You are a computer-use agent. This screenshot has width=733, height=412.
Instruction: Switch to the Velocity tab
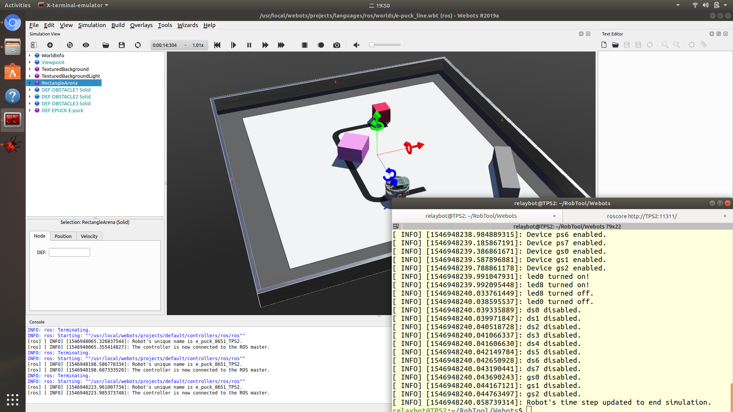[x=89, y=236]
